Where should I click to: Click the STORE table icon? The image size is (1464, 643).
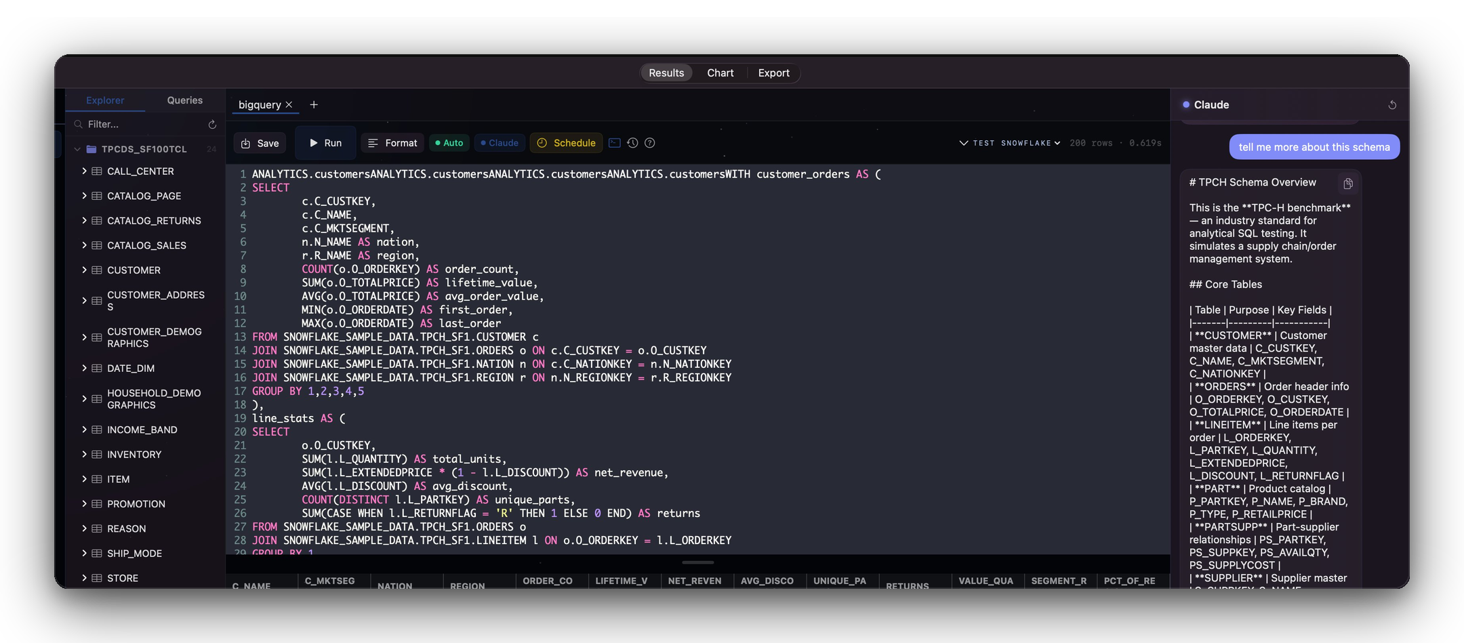[x=97, y=578]
